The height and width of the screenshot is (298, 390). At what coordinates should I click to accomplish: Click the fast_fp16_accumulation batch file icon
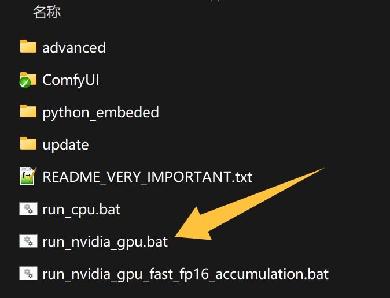click(x=28, y=273)
